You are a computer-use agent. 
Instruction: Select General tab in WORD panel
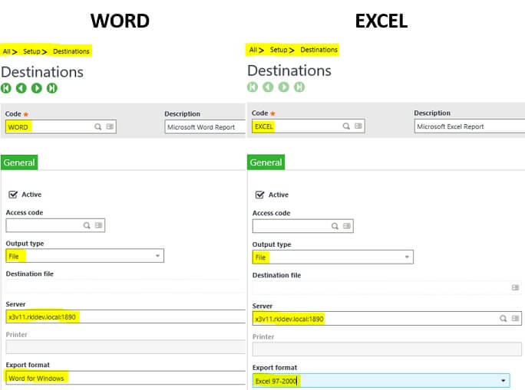pos(19,162)
